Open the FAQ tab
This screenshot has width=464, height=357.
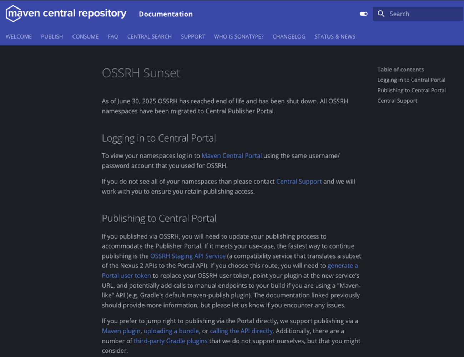[x=113, y=36]
